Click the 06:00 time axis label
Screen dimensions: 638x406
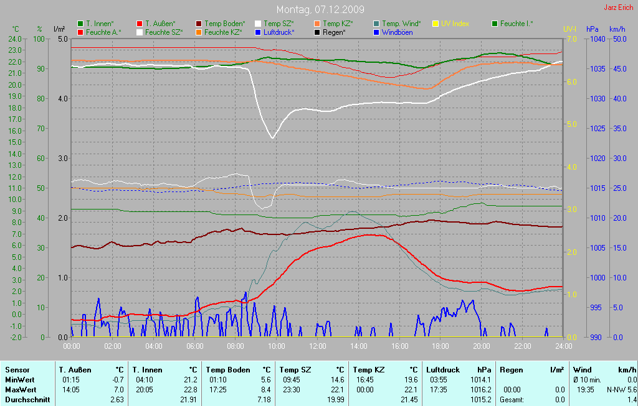pos(195,346)
